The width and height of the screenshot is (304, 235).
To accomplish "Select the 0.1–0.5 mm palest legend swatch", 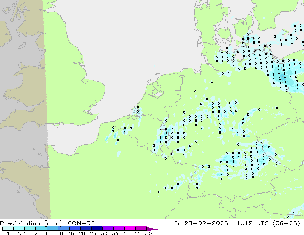I will (8, 229).
